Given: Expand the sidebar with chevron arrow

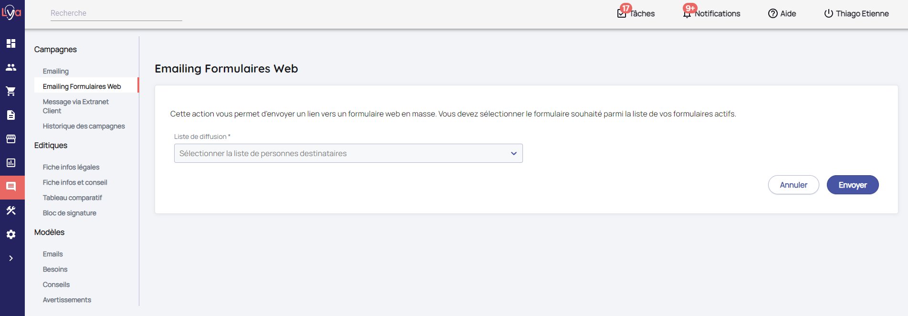Looking at the screenshot, I should coord(11,258).
